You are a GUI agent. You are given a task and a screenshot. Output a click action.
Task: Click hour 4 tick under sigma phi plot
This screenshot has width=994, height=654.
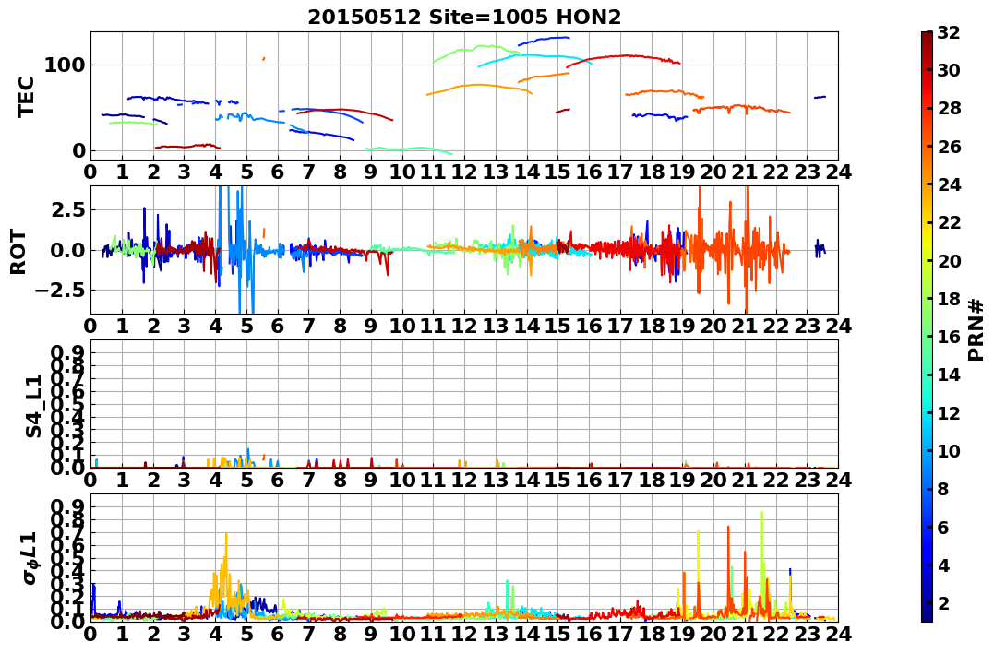pos(216,635)
